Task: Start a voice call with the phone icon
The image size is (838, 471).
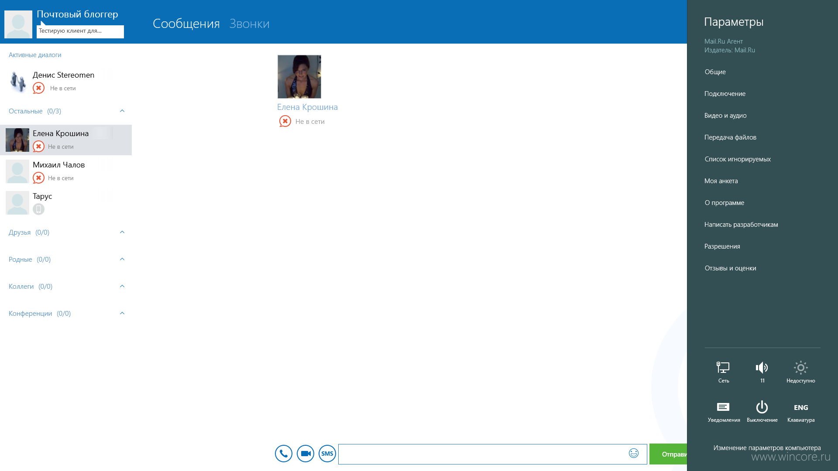Action: (283, 454)
